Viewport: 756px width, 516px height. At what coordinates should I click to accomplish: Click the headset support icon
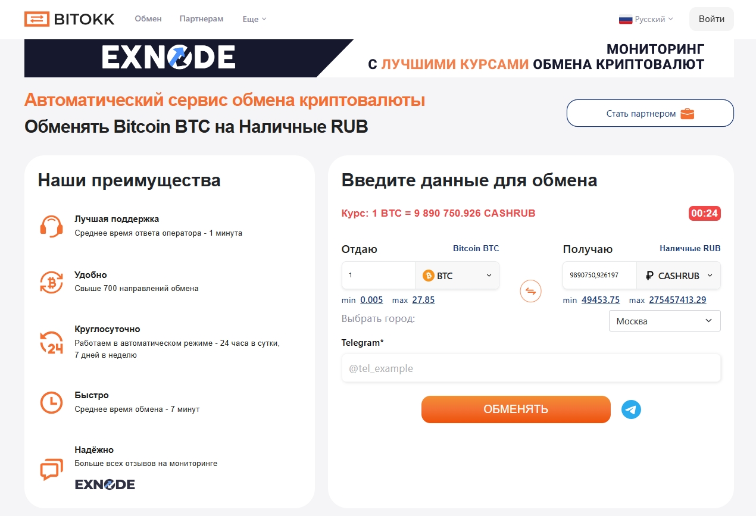(51, 226)
